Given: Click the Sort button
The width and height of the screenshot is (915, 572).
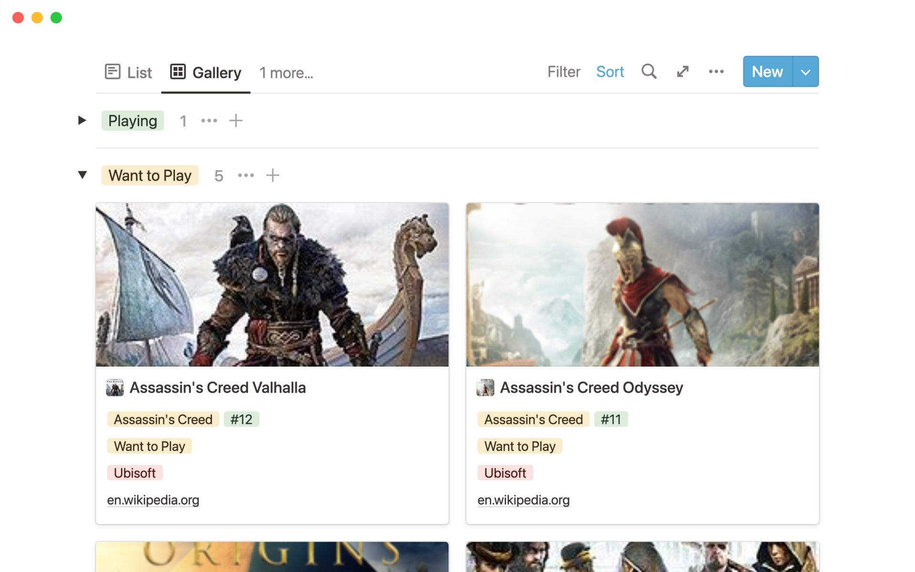Looking at the screenshot, I should pos(610,71).
